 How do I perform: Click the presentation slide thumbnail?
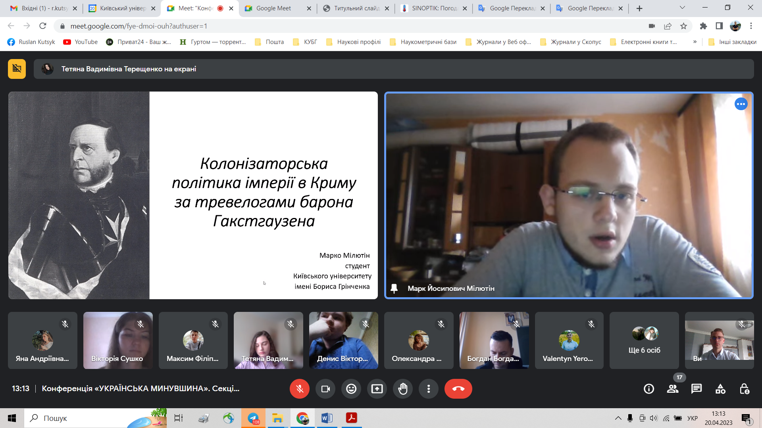coord(193,195)
